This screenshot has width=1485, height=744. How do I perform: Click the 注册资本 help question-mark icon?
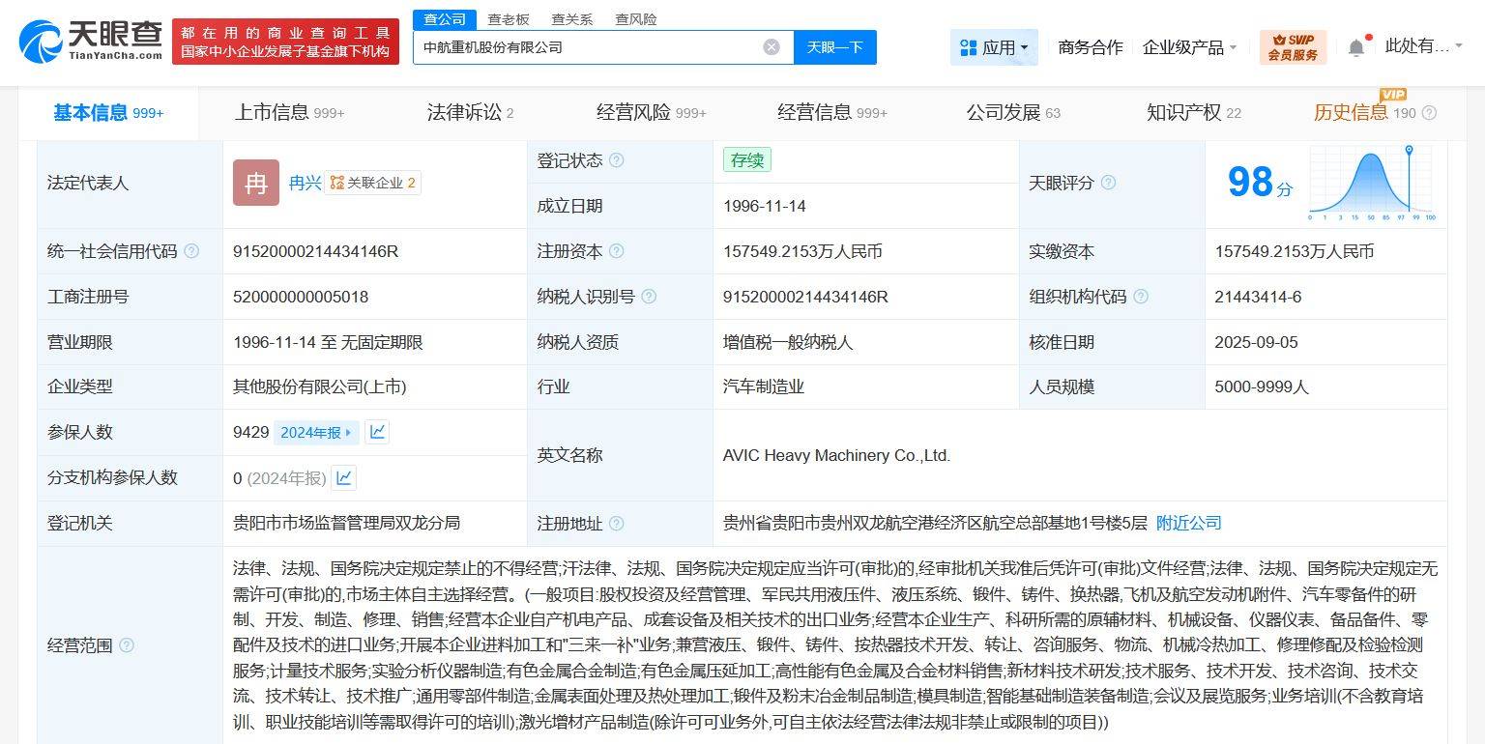616,251
